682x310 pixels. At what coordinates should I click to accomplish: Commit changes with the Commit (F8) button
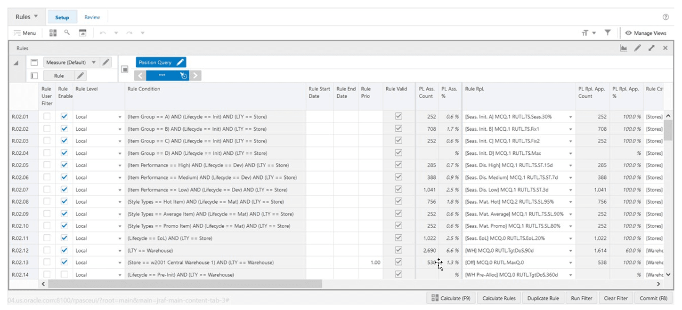pos(653,298)
